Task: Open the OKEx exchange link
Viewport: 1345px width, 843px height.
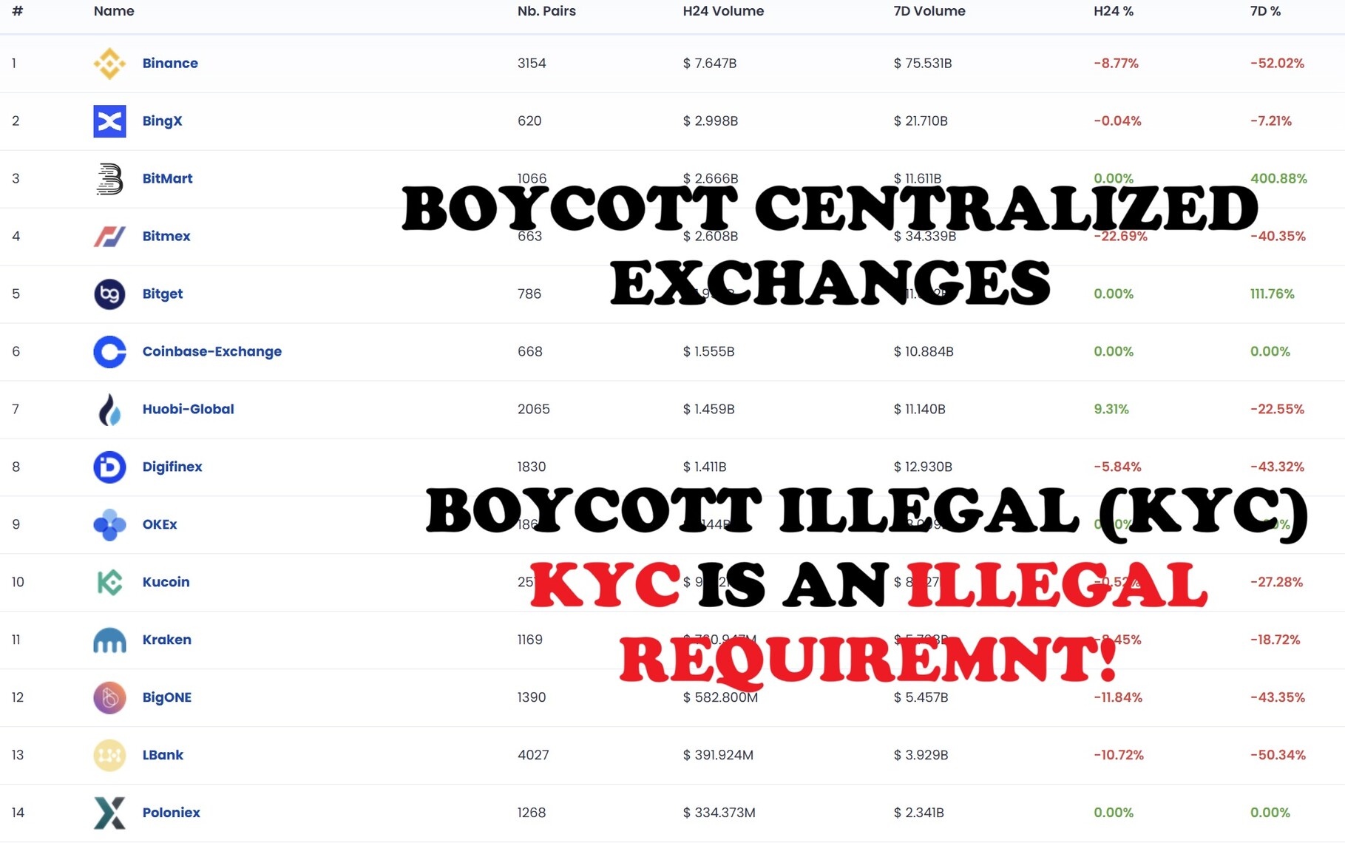Action: (160, 524)
